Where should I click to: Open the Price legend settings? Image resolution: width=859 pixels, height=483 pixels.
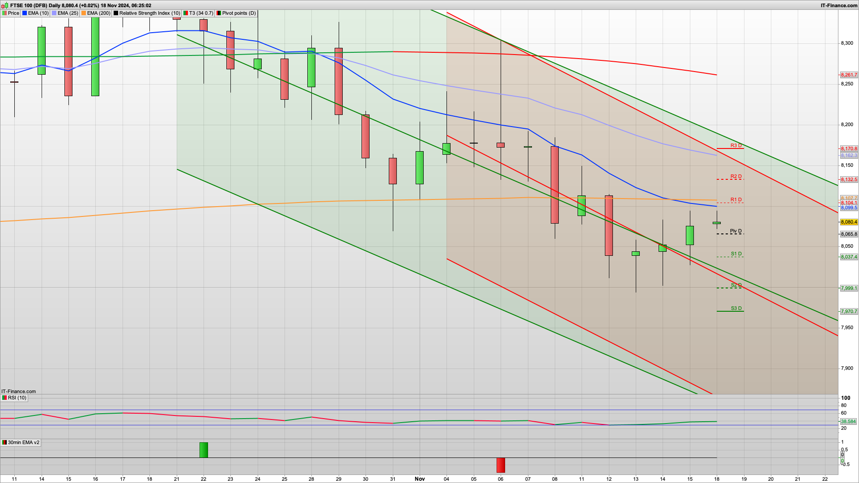pos(13,13)
